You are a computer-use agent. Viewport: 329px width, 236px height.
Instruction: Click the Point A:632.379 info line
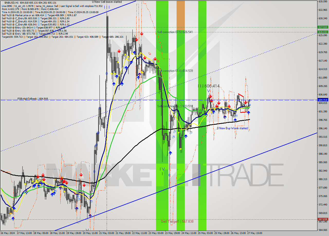point(30,9)
